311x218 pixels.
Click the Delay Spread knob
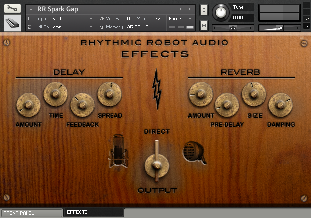point(110,94)
